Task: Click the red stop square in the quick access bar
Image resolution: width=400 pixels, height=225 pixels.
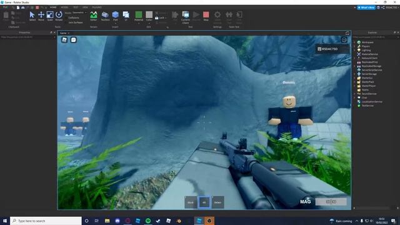Action: click(37, 7)
